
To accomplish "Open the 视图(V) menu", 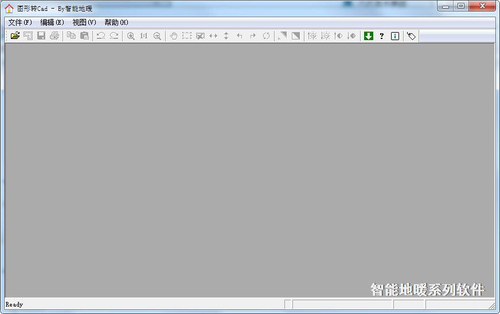I will pos(84,22).
